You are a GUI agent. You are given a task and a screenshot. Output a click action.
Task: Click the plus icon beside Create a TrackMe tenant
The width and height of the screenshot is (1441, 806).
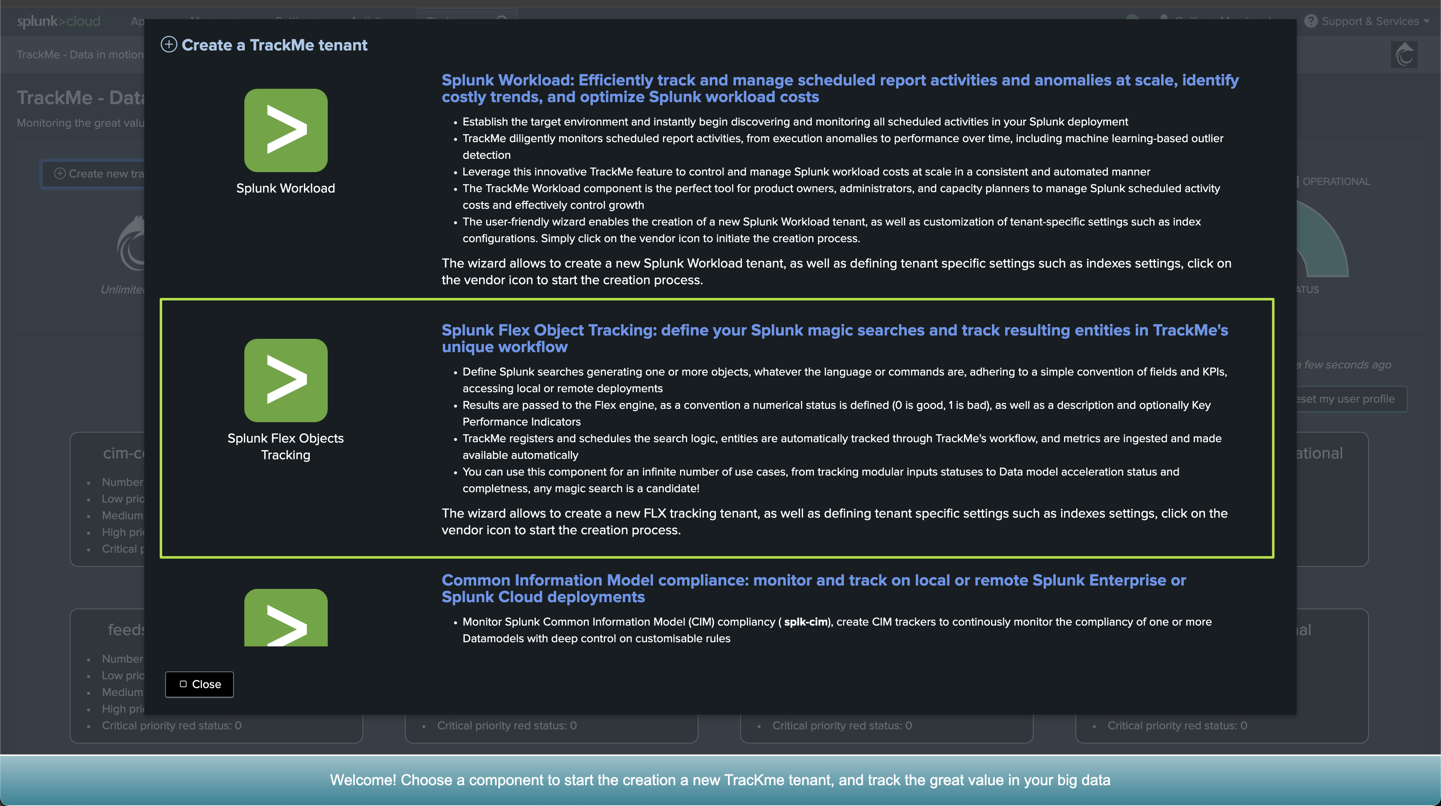click(169, 45)
